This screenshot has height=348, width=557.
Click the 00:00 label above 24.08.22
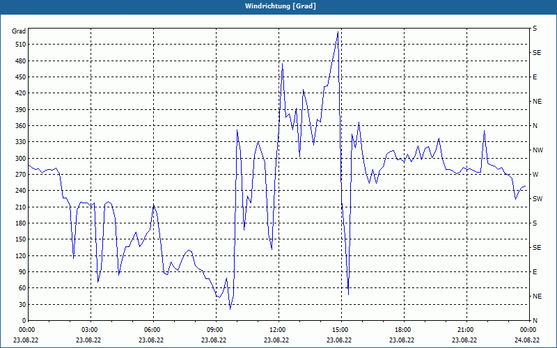pyautogui.click(x=528, y=329)
